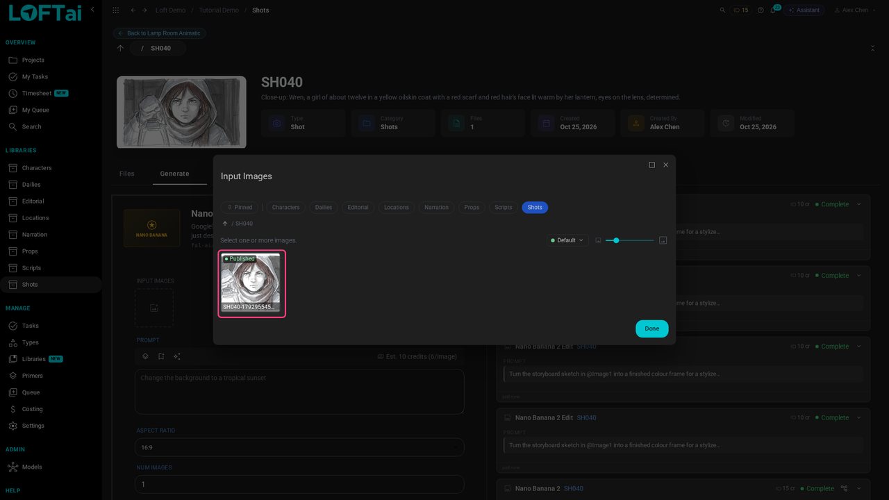Click the back arrow in top navigation
Image resolution: width=889 pixels, height=500 pixels.
(x=133, y=10)
